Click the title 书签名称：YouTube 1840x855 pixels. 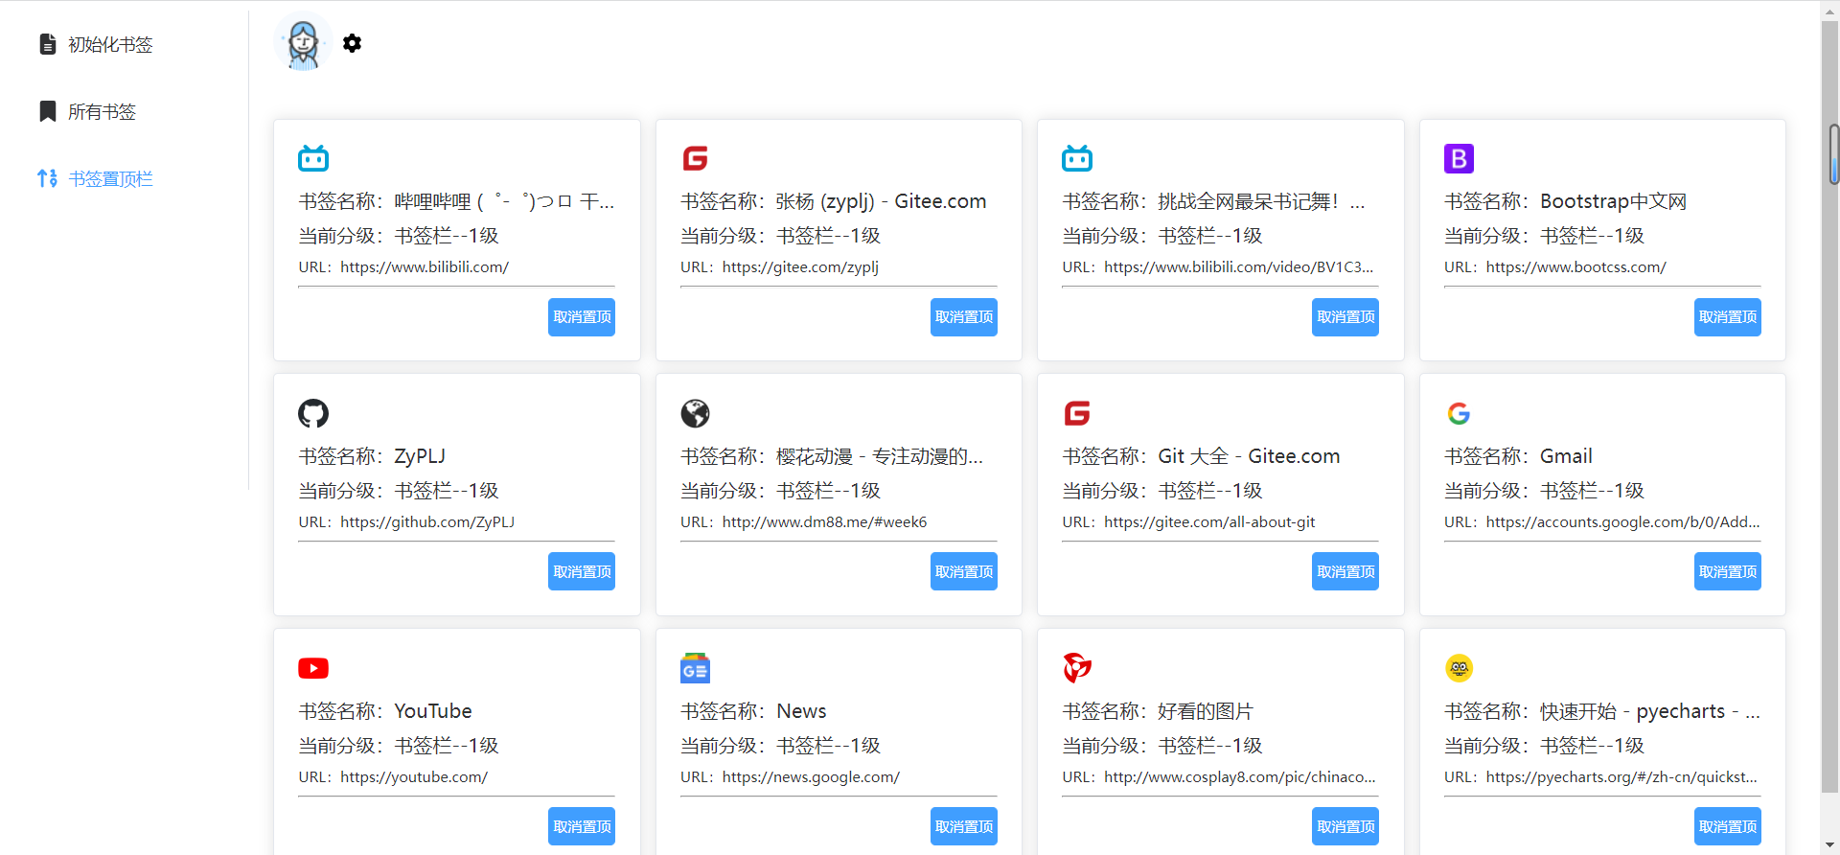[385, 711]
